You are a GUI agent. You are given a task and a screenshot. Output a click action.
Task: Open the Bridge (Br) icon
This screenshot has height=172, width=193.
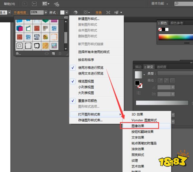[x=25, y=4]
